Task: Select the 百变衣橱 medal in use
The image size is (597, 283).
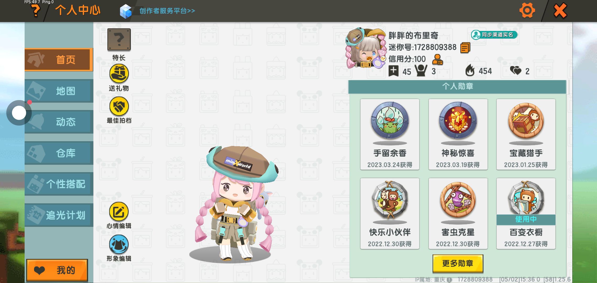Action: click(x=526, y=214)
